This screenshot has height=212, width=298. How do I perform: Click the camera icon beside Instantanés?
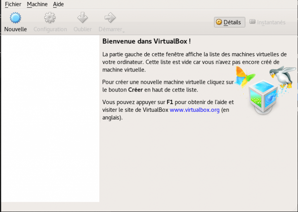point(253,22)
